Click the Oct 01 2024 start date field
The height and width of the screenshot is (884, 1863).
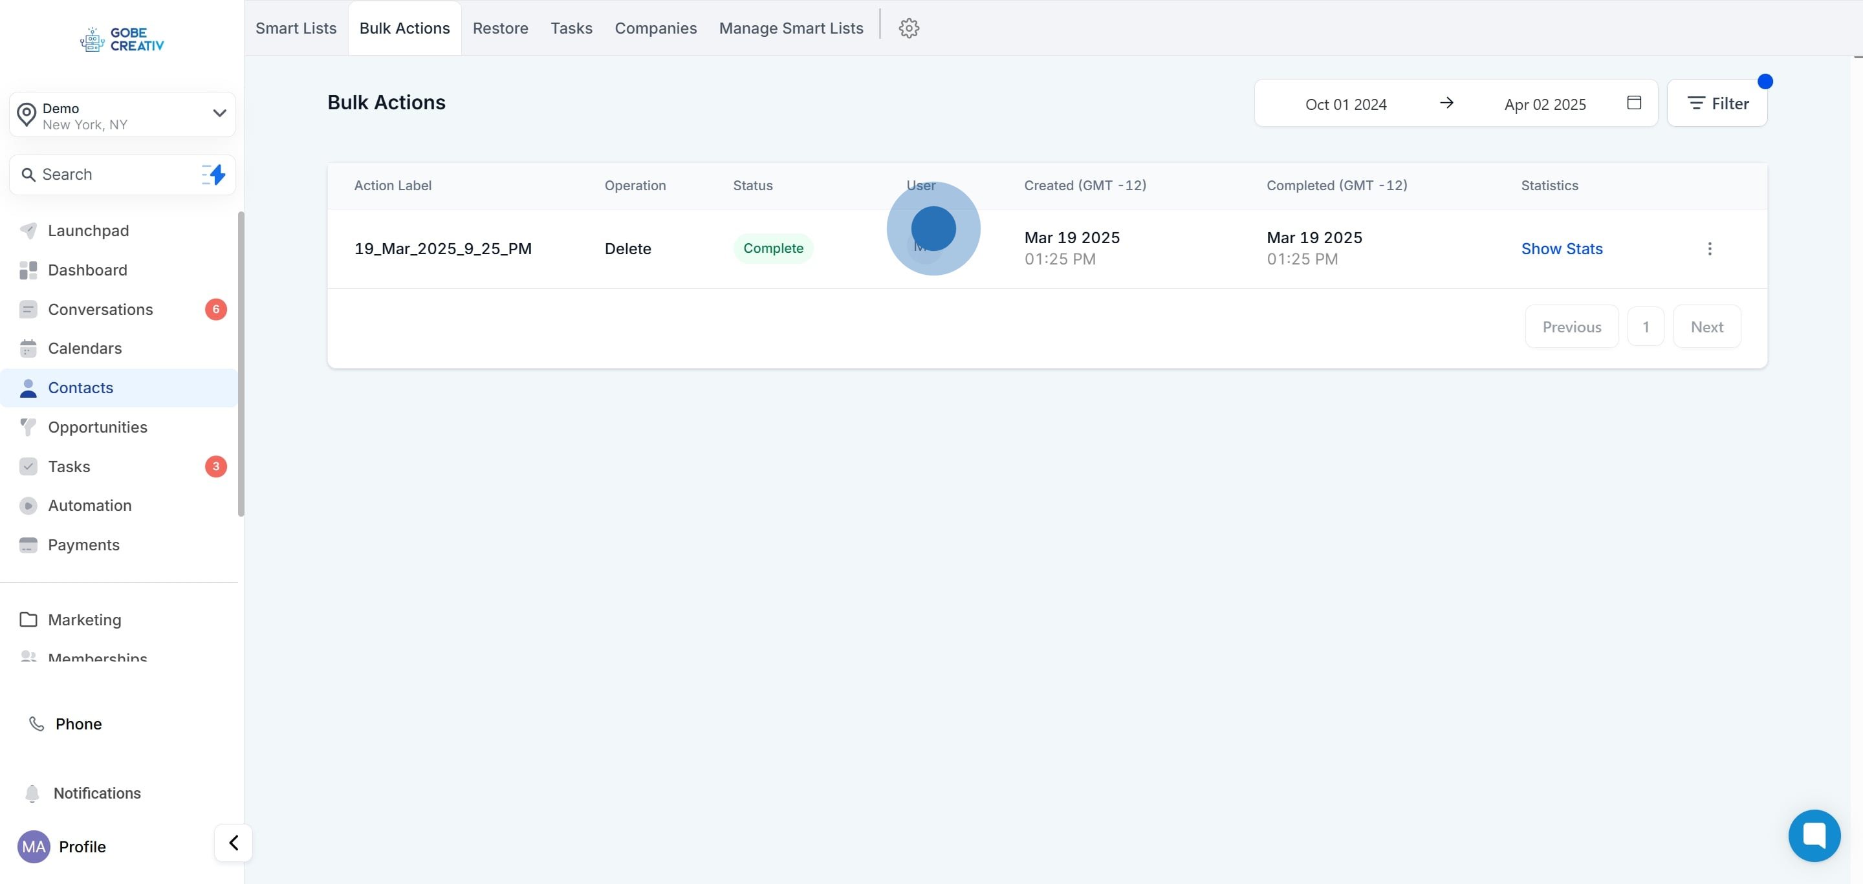point(1345,104)
